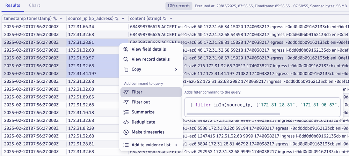Click the Summarize icon
Screen dimensions: 349x156
click(x=126, y=112)
